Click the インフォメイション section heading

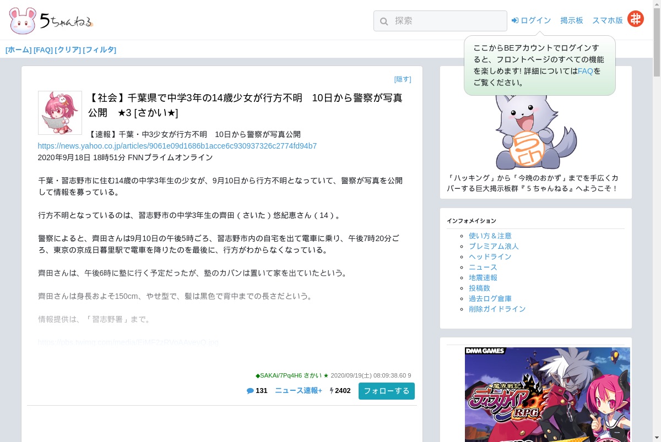point(472,221)
